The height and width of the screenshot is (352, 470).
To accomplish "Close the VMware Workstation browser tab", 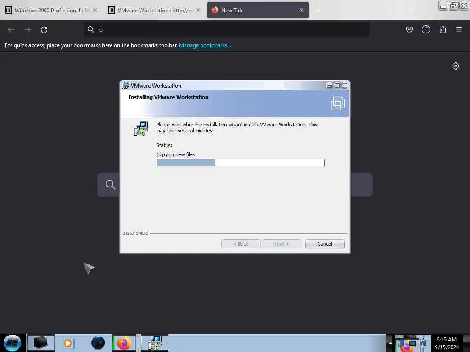I will [x=198, y=10].
